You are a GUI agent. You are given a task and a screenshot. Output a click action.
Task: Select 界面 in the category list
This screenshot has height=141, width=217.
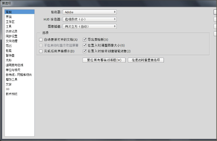coord(9,17)
